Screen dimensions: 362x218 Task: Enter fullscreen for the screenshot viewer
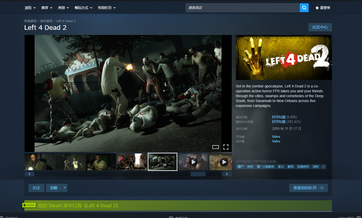point(226,147)
